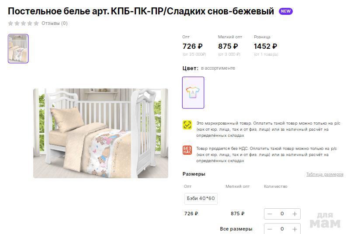Click the для мам watermark logo
This screenshot has width=347, height=234.
[x=325, y=221]
